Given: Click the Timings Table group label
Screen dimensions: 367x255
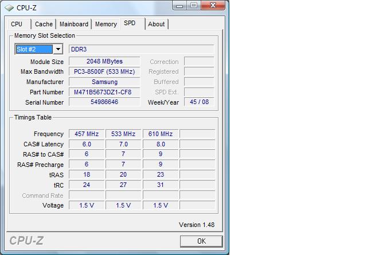Looking at the screenshot, I should pos(33,117).
